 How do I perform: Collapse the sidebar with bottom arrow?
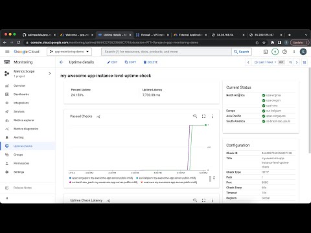coord(6,198)
